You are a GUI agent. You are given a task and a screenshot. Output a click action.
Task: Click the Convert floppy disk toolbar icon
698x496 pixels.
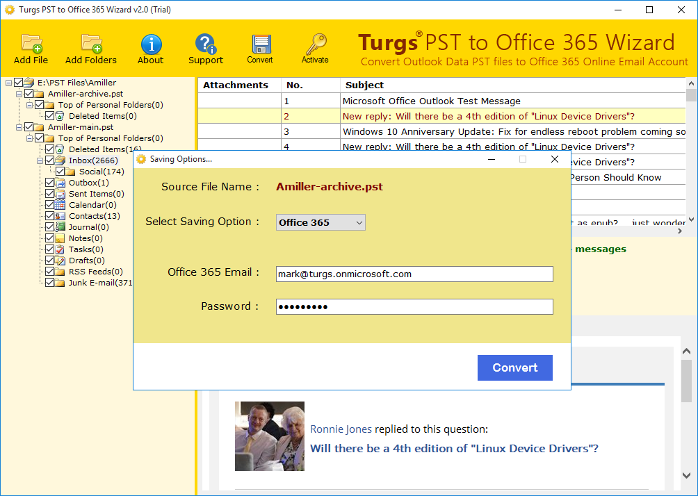coord(261,44)
